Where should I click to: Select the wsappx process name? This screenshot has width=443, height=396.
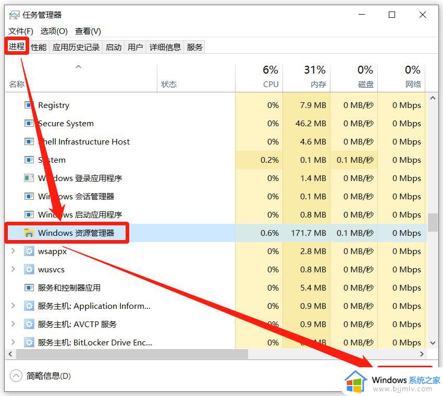[x=52, y=251]
